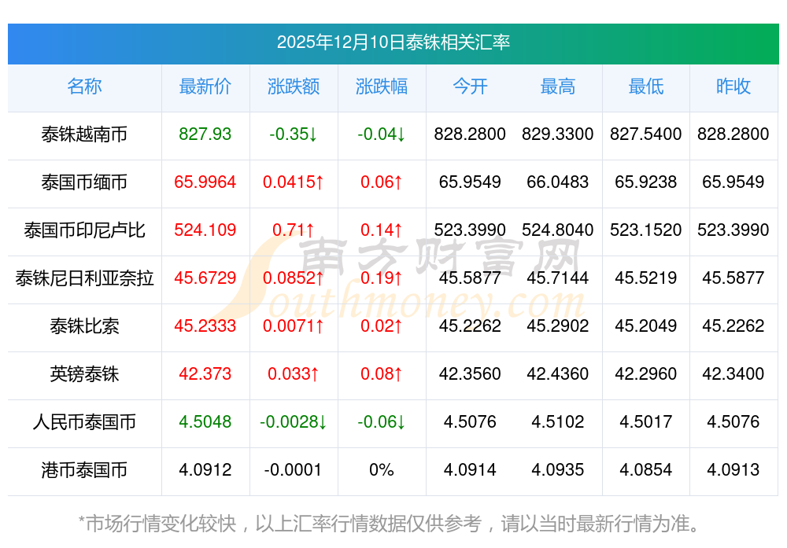The height and width of the screenshot is (548, 787).
Task: Click the 45.2049 low value
Action: coord(646,326)
